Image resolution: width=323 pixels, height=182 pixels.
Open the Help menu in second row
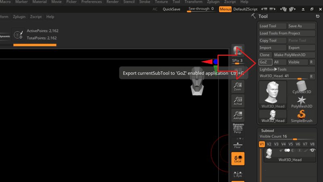50,17
